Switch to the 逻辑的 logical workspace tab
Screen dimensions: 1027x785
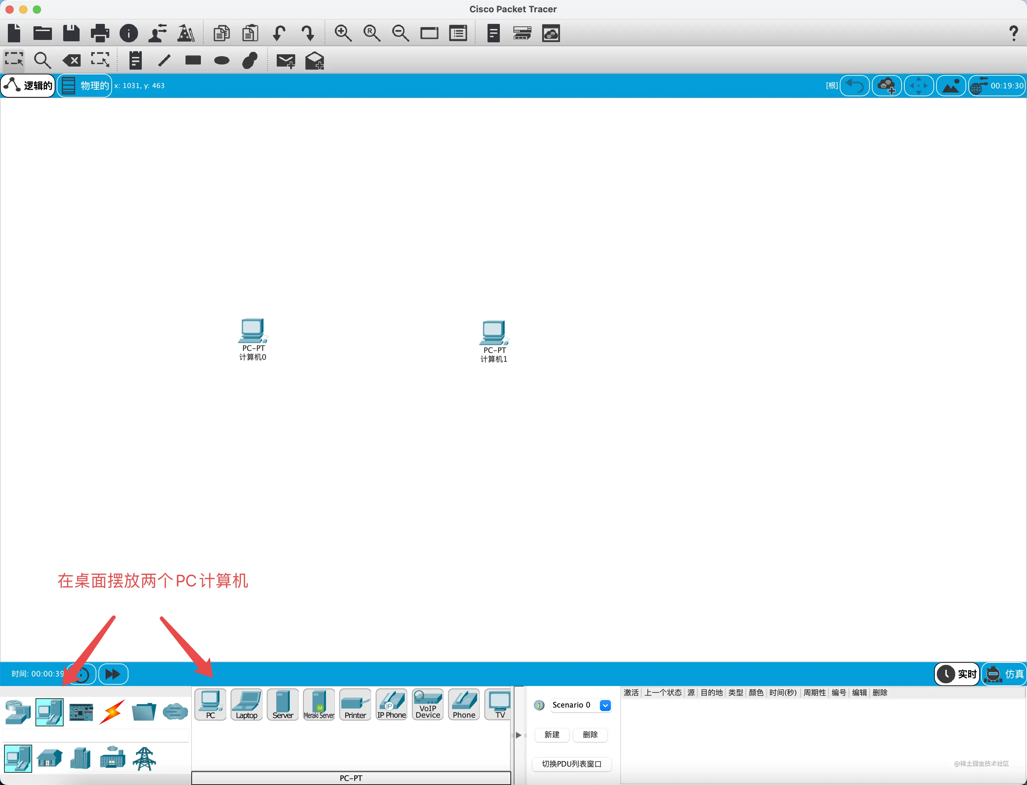pyautogui.click(x=28, y=86)
